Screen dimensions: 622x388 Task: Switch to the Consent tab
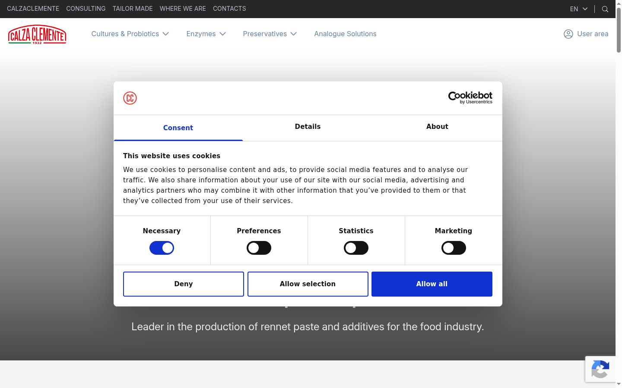point(178,128)
